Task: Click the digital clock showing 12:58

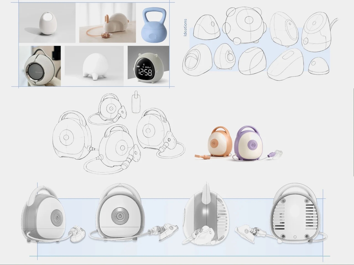Action: 148,66
